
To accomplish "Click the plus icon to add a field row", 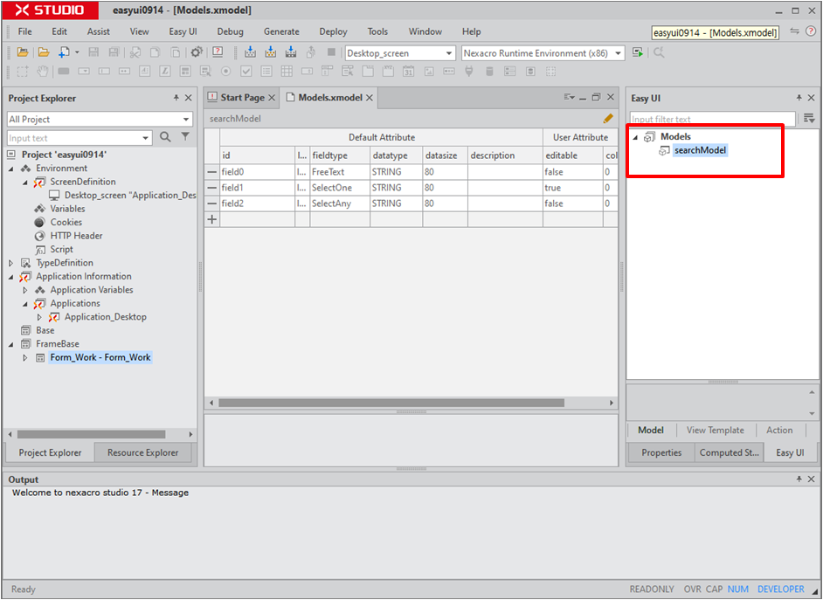I will [212, 219].
